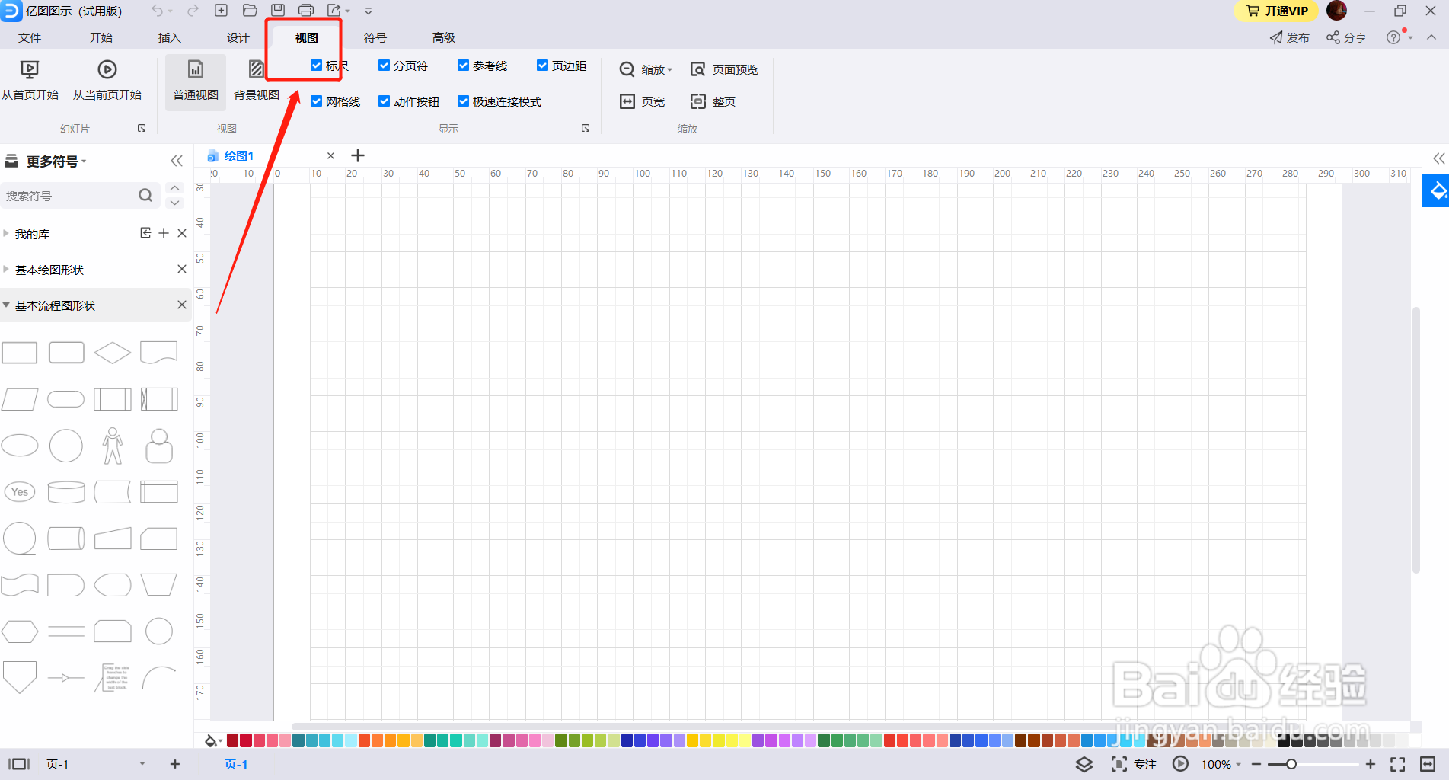The image size is (1449, 780).
Task: Click the search symbols magnifier icon
Action: tap(145, 196)
